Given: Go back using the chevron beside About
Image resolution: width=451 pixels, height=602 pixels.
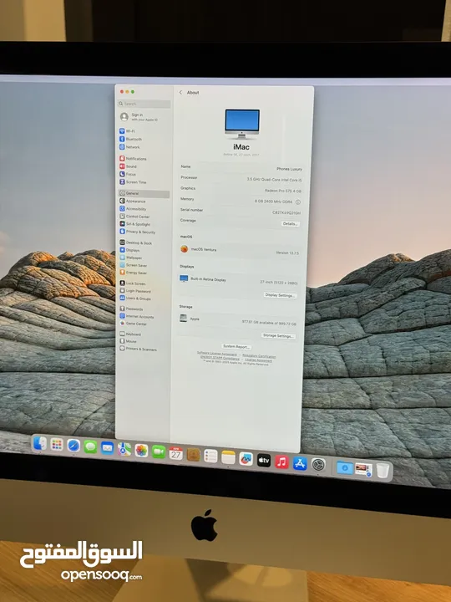Looking at the screenshot, I should tap(180, 93).
